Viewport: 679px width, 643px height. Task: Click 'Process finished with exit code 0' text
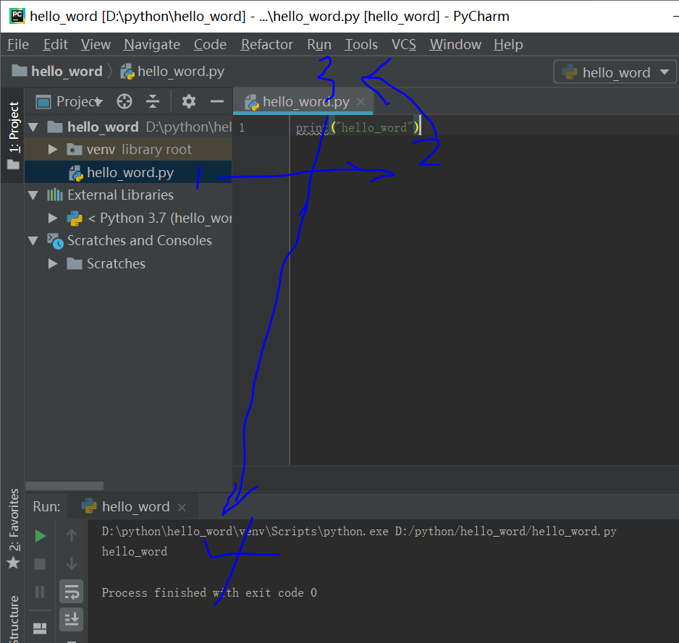click(209, 593)
